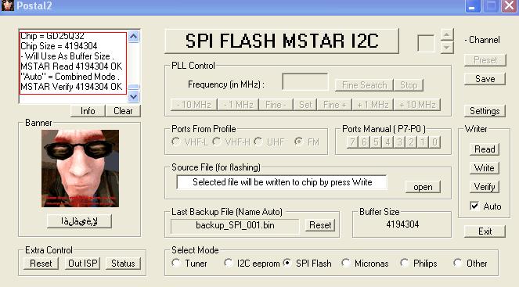Click the +10 MHz button

pyautogui.click(x=417, y=105)
